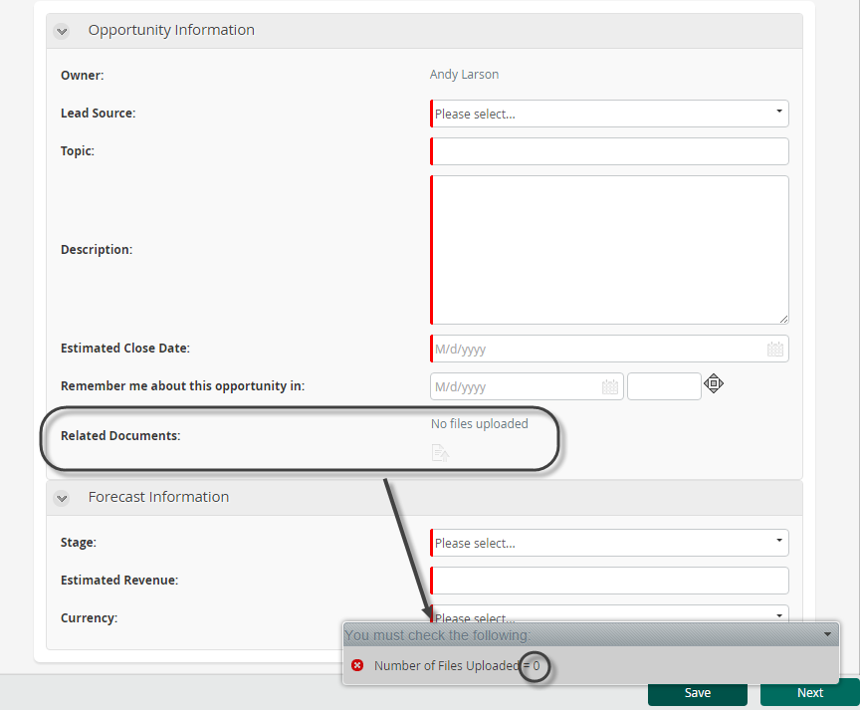Click the Opportunity Information section title
860x710 pixels.
click(171, 30)
